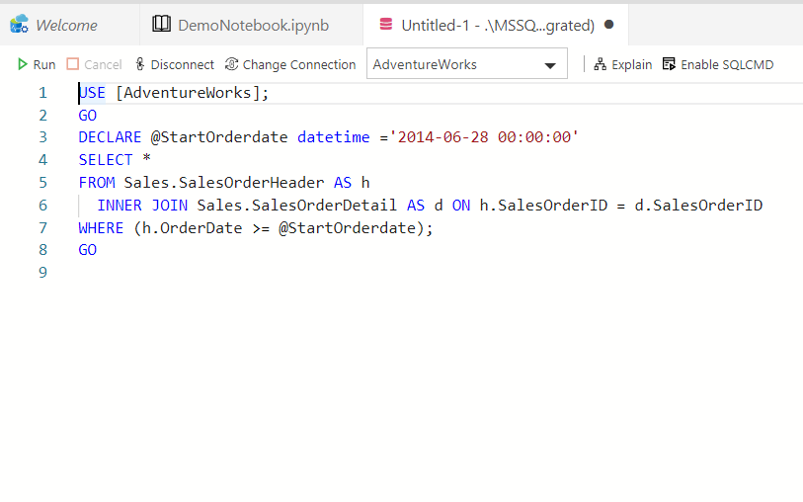Click line number 5 in the gutter
The width and height of the screenshot is (803, 502).
(x=42, y=183)
